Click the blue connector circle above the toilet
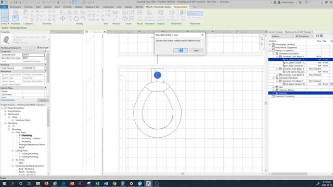This screenshot has width=333, height=187. pyautogui.click(x=157, y=75)
